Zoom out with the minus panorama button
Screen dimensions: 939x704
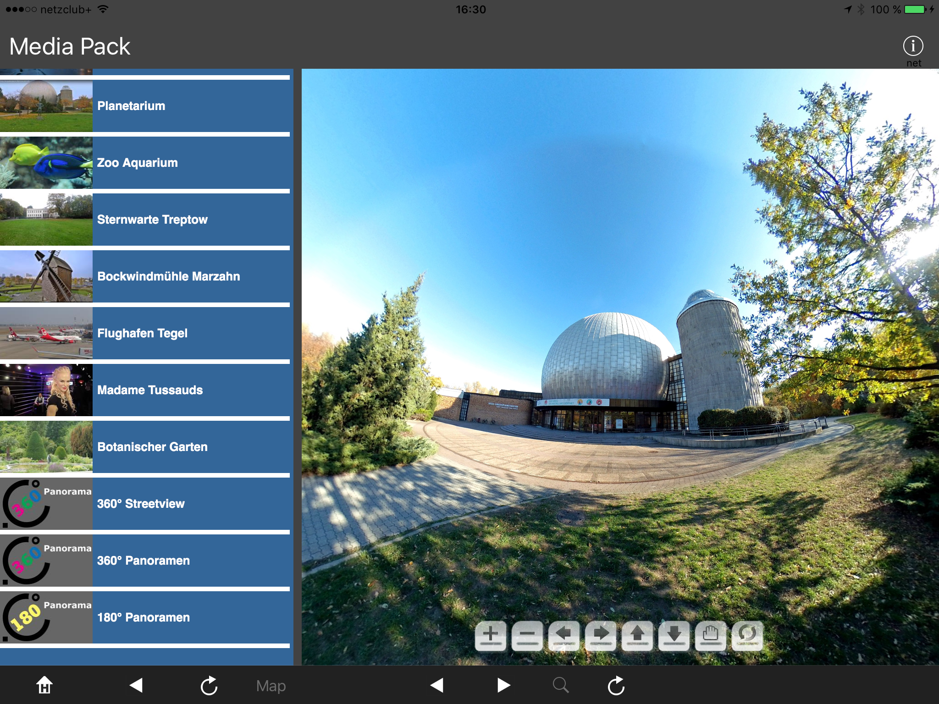tap(527, 636)
